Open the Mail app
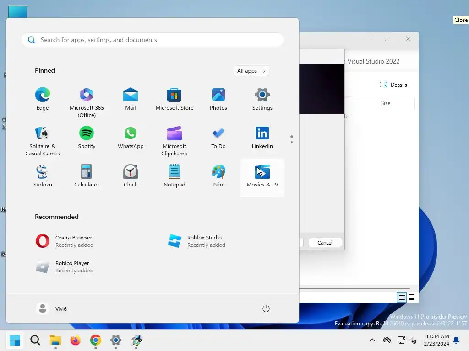The image size is (469, 351). (131, 99)
